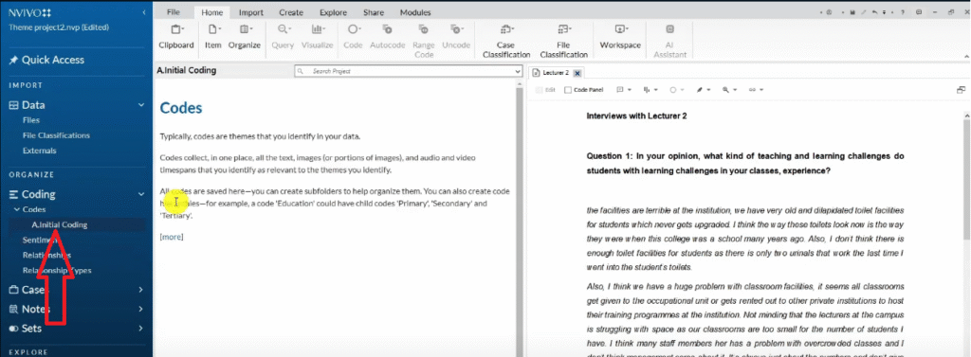Click the undo arrow in title bar
Image resolution: width=971 pixels, height=357 pixels.
(x=874, y=12)
